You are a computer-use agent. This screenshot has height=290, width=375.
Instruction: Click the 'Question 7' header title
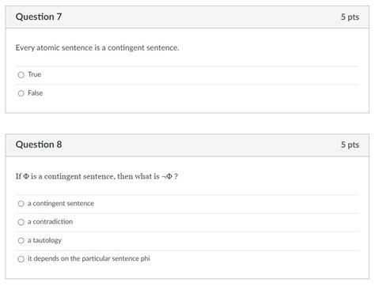tap(39, 17)
